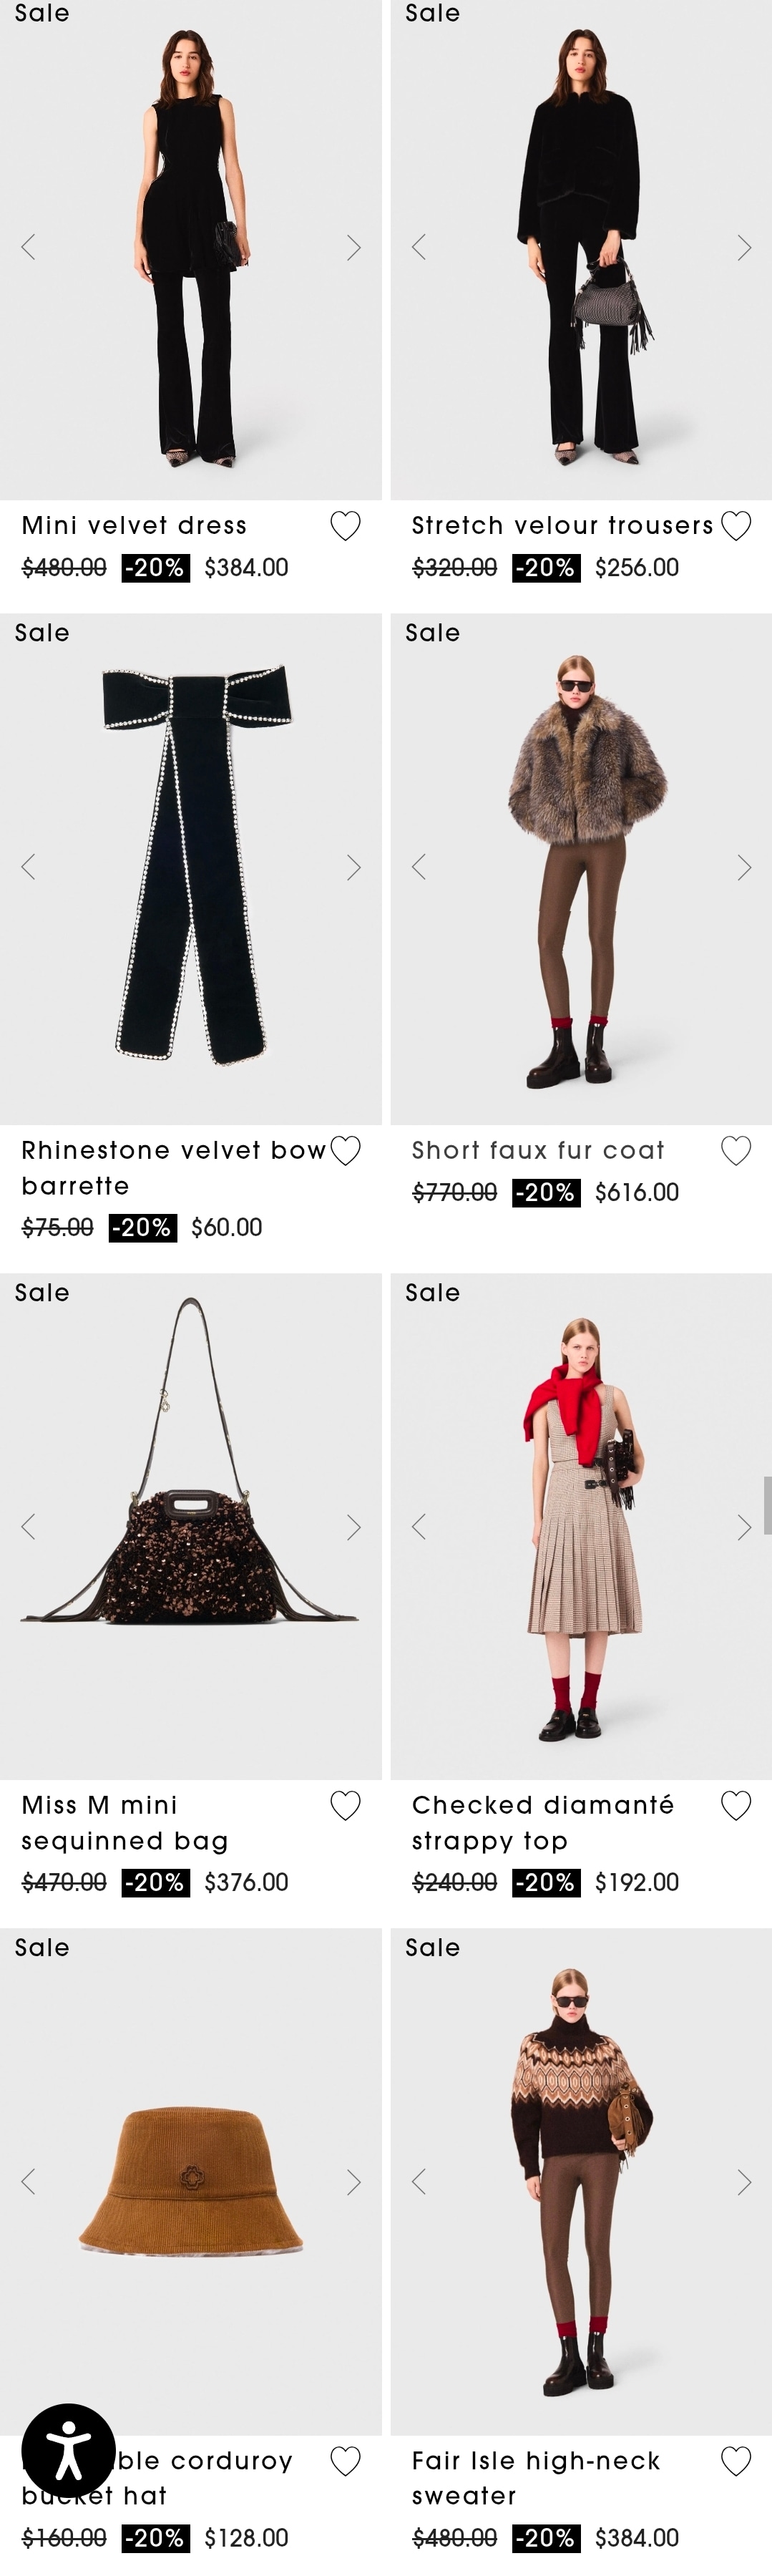Heart the Short faux fur coat
This screenshot has height=2576, width=772.
(736, 1151)
